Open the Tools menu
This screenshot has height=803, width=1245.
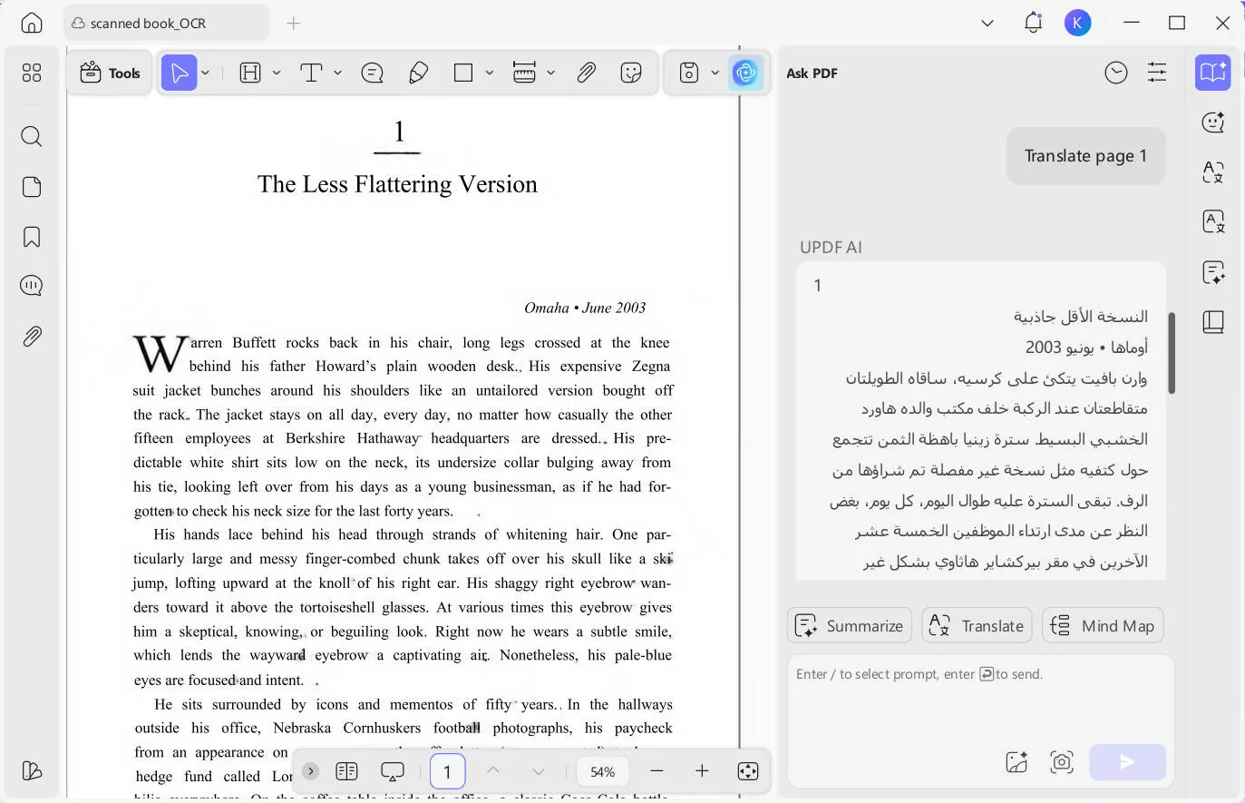click(x=110, y=73)
